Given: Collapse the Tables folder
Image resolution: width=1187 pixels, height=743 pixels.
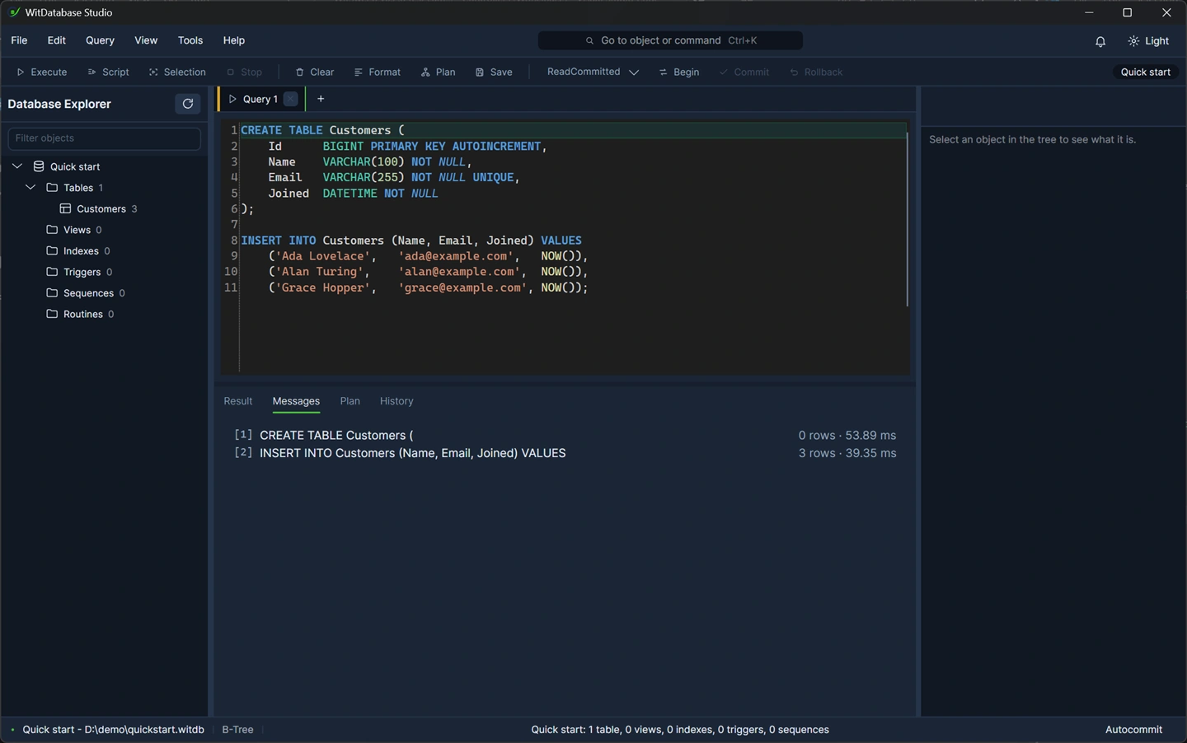Looking at the screenshot, I should point(30,188).
